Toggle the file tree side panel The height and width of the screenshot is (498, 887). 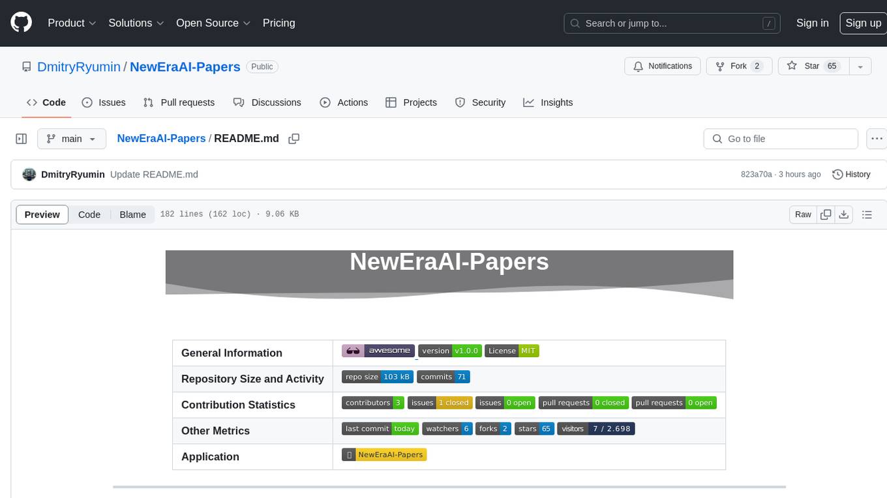point(22,139)
